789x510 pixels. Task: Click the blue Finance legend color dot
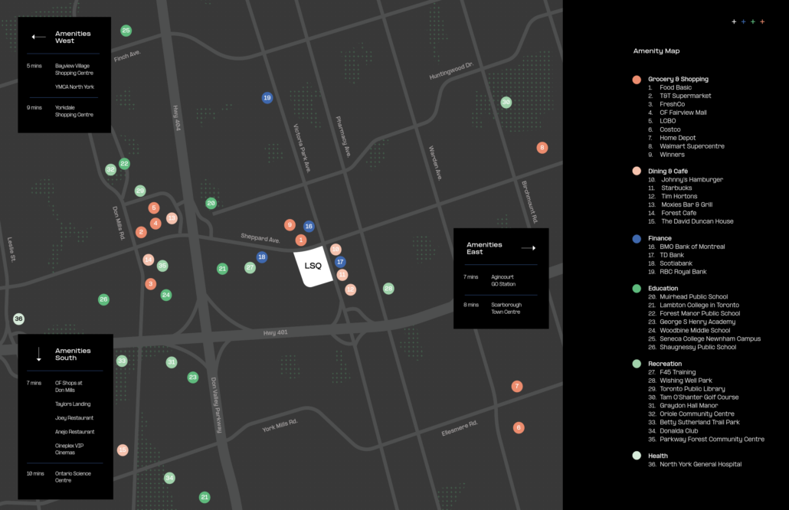(x=637, y=239)
